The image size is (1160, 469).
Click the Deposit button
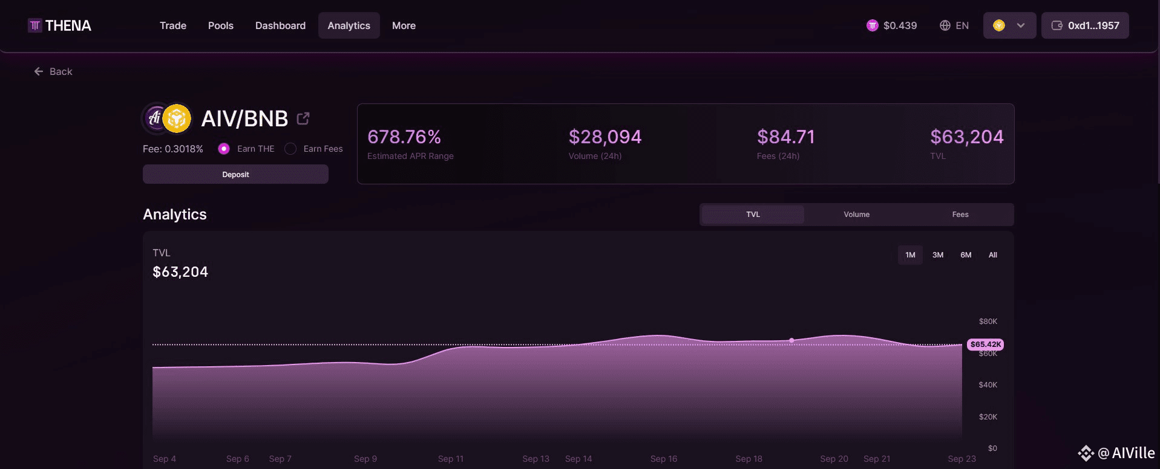click(235, 174)
